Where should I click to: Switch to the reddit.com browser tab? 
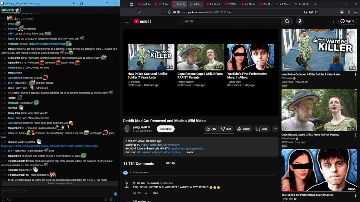tap(196, 4)
